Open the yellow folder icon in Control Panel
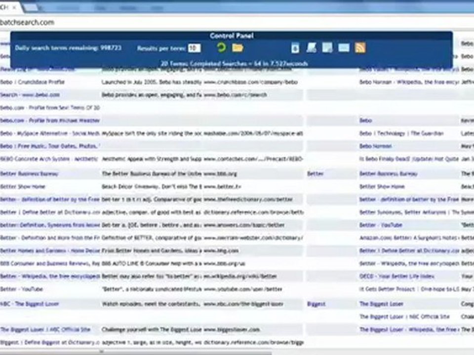This screenshot has height=355, width=474. click(x=237, y=48)
